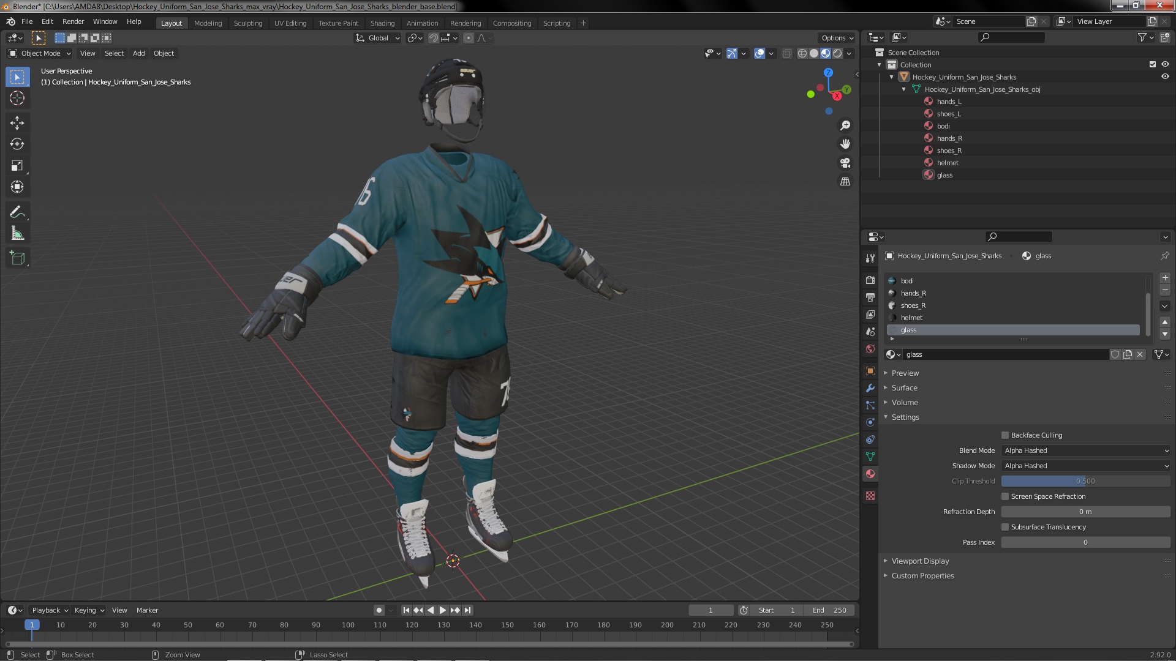Open the Render properties tab
Viewport: 1176px width, 661px height.
870,280
